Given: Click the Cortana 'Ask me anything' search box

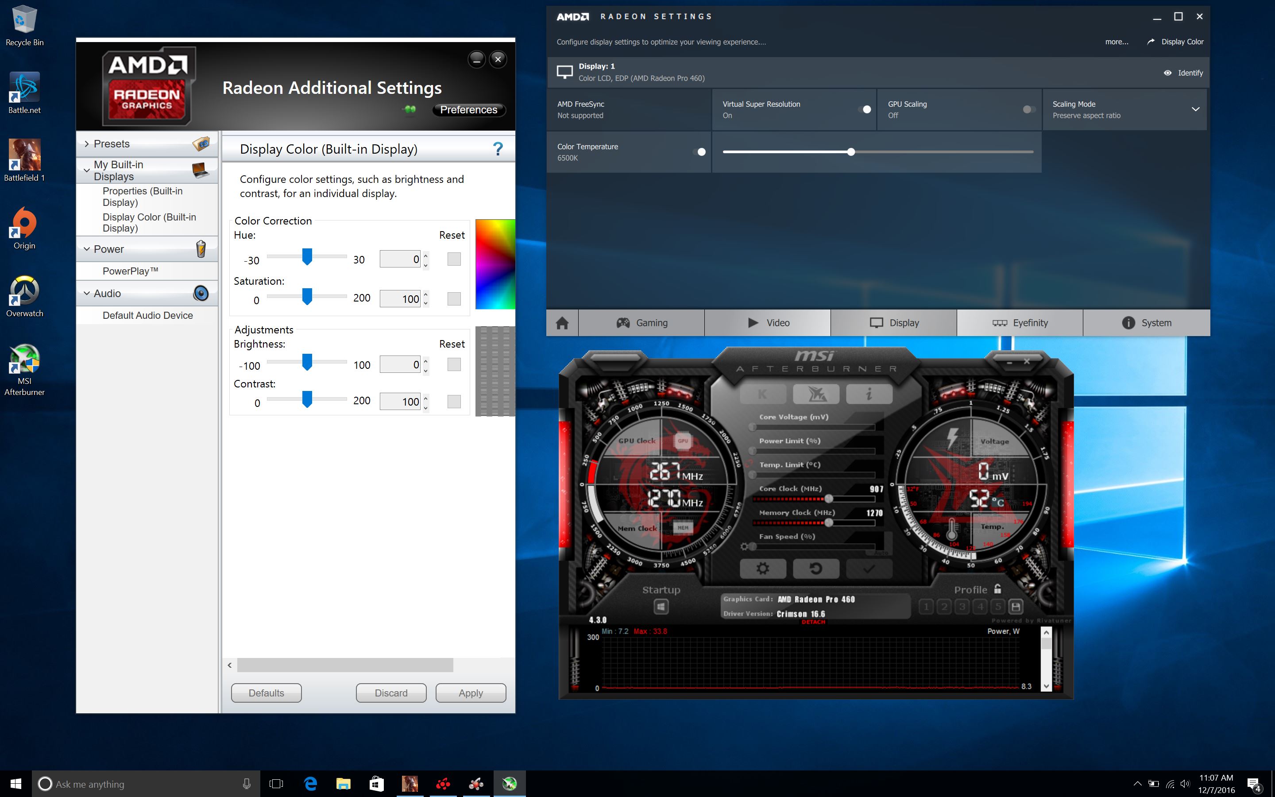Looking at the screenshot, I should (146, 784).
